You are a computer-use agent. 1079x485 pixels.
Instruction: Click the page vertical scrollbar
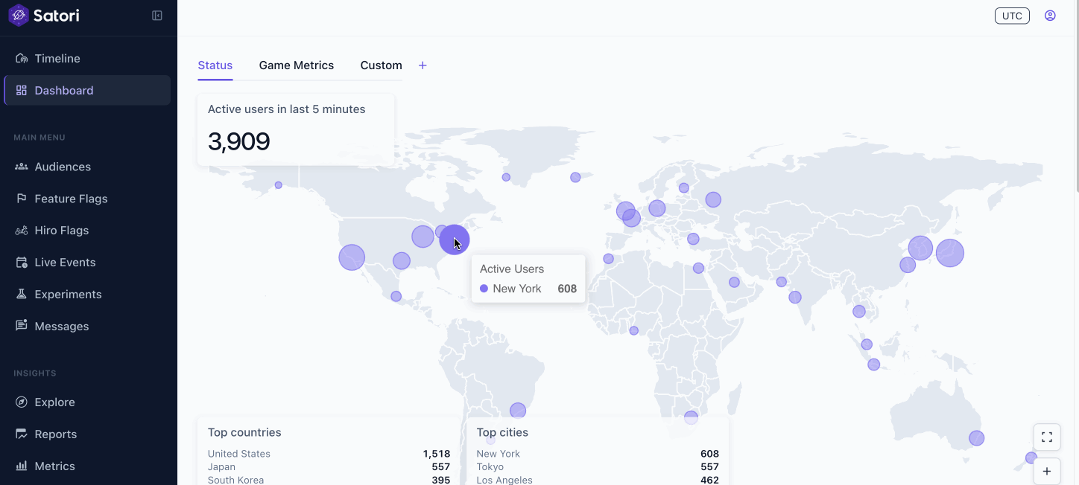(x=1076, y=97)
